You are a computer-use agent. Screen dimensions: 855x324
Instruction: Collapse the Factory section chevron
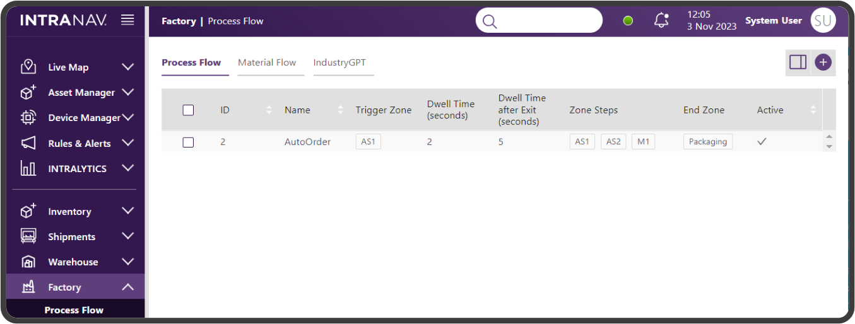click(127, 287)
